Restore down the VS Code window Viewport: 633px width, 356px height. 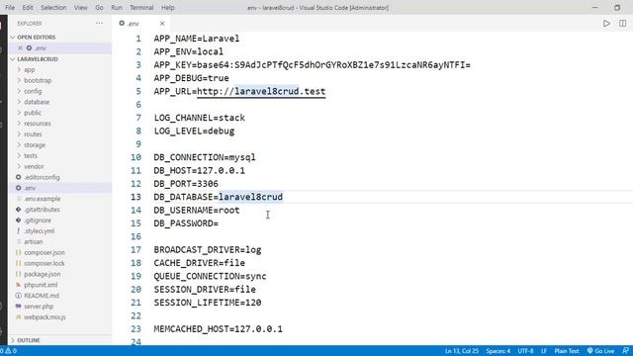coord(617,8)
